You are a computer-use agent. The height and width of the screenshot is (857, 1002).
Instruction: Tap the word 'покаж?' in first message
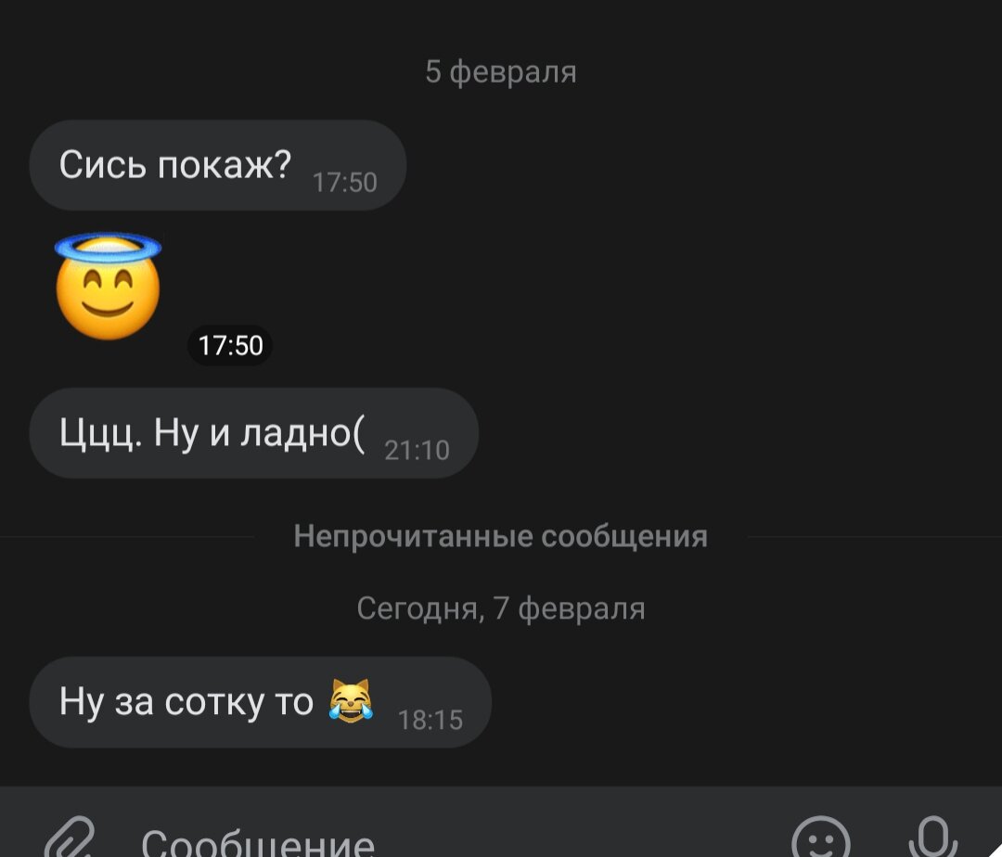(225, 165)
